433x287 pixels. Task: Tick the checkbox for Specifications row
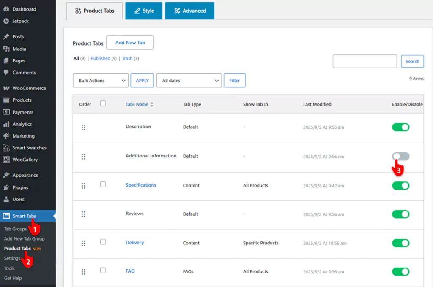point(103,184)
